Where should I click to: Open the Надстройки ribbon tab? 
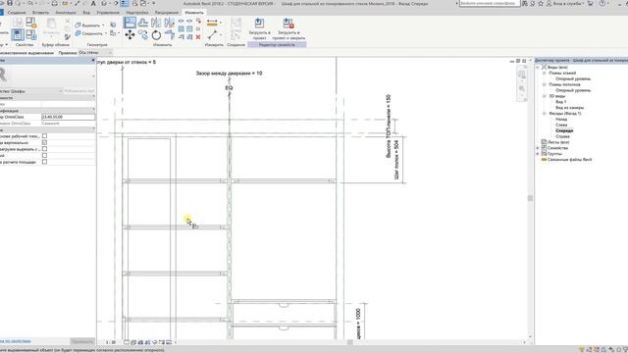[137, 13]
